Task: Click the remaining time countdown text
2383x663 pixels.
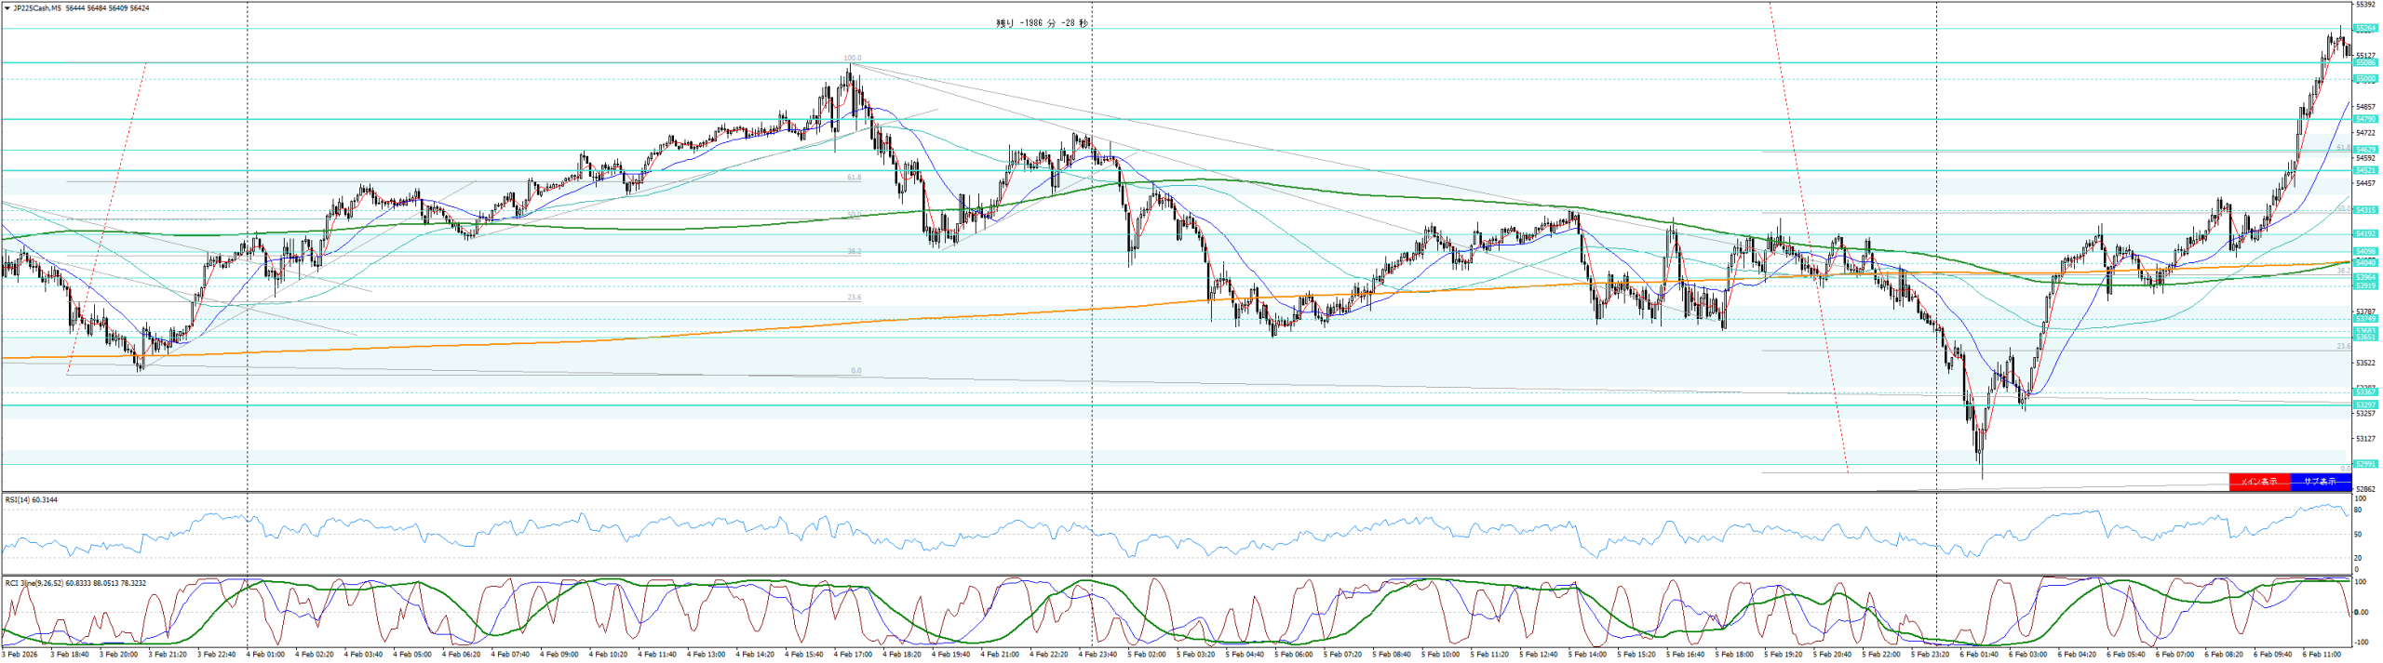Action: (1041, 24)
